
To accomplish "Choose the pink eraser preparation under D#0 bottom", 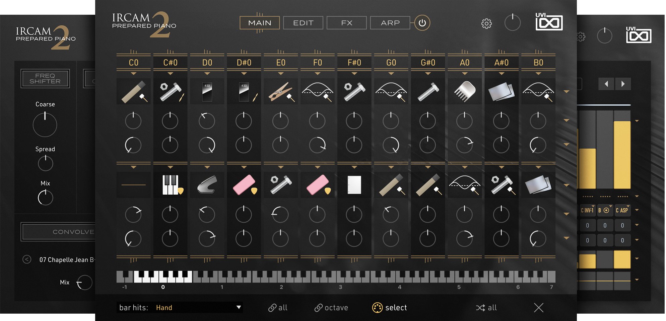I will [244, 185].
